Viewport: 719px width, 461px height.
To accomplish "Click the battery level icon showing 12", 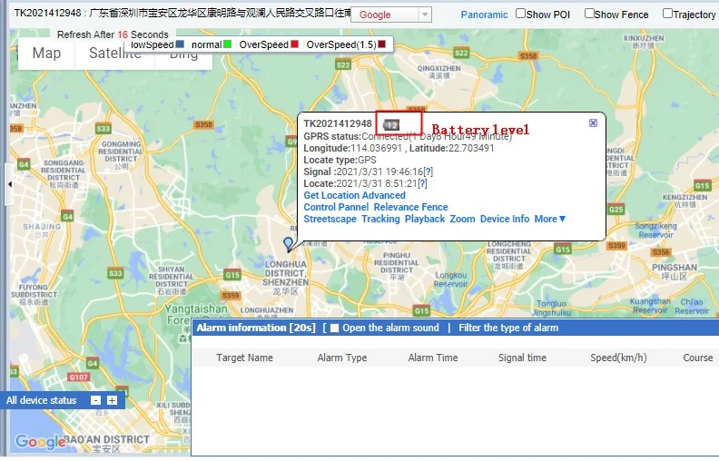I will coord(391,124).
